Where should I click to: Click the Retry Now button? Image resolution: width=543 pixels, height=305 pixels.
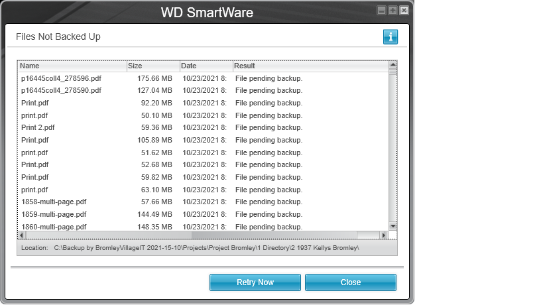(255, 282)
